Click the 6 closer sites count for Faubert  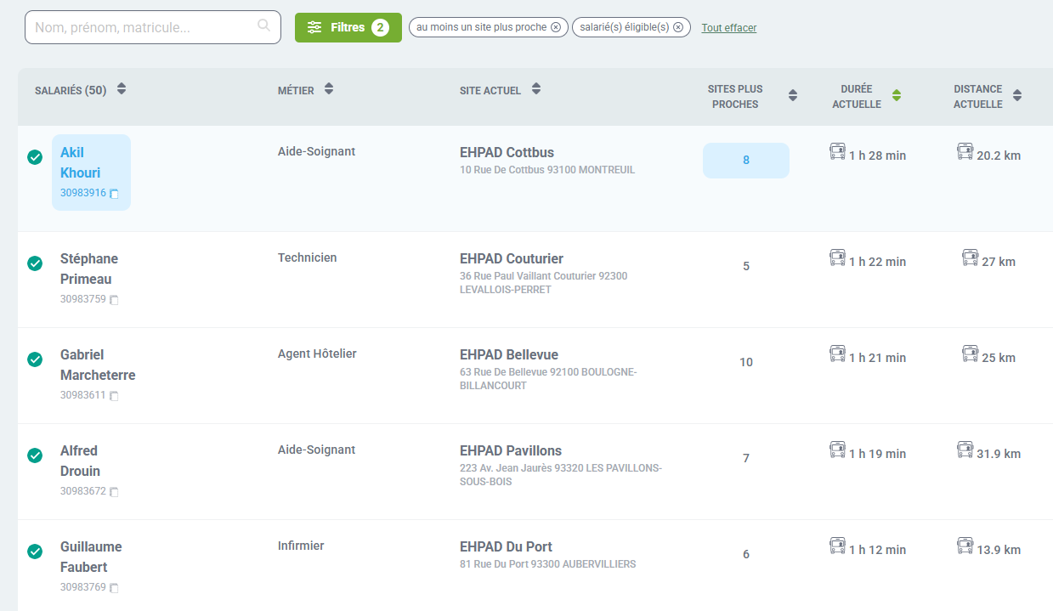click(x=746, y=554)
